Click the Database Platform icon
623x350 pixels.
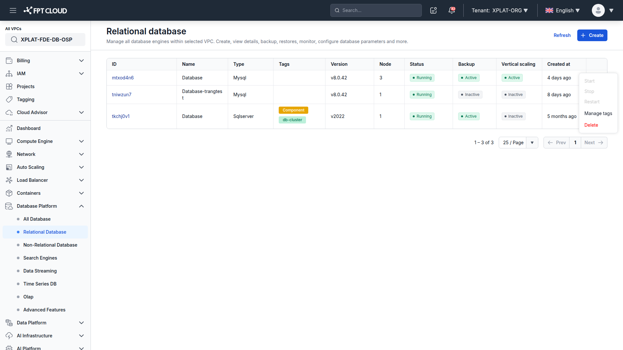[9, 206]
